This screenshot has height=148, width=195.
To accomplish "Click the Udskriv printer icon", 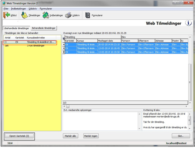I will [68, 15].
